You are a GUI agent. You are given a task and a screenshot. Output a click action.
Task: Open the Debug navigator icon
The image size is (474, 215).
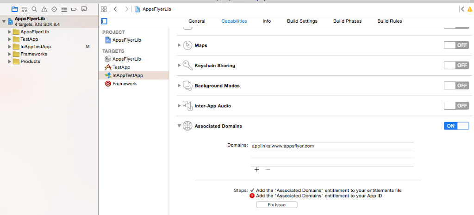click(64, 9)
